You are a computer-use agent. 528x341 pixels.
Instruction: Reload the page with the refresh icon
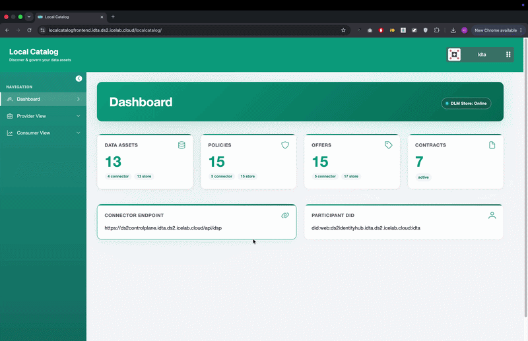(29, 30)
